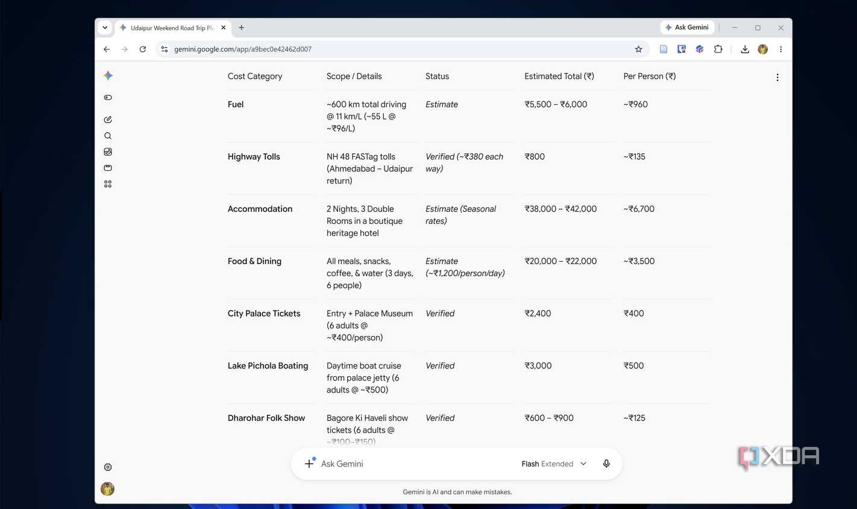
Task: Click the plus attach button in prompt box
Action: 309,463
